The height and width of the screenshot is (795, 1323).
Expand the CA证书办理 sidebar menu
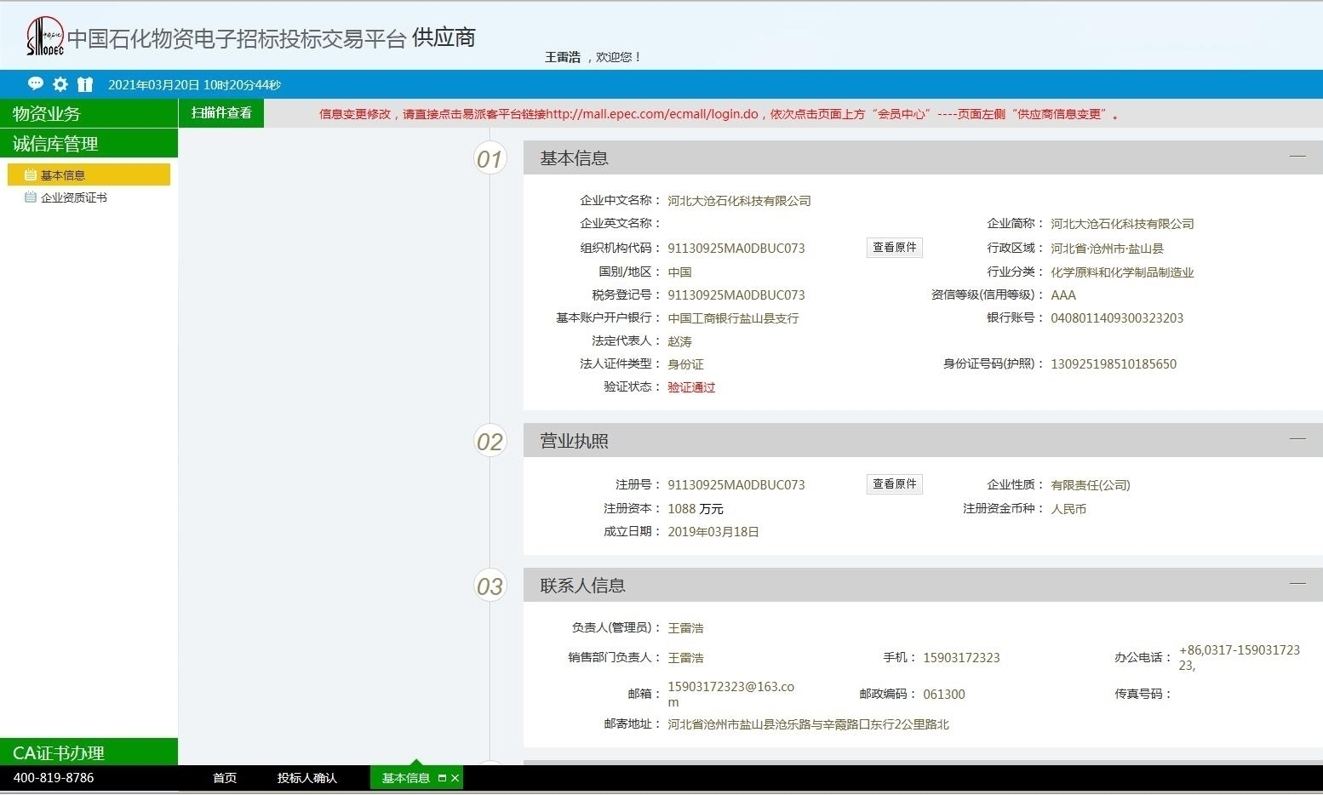(89, 752)
